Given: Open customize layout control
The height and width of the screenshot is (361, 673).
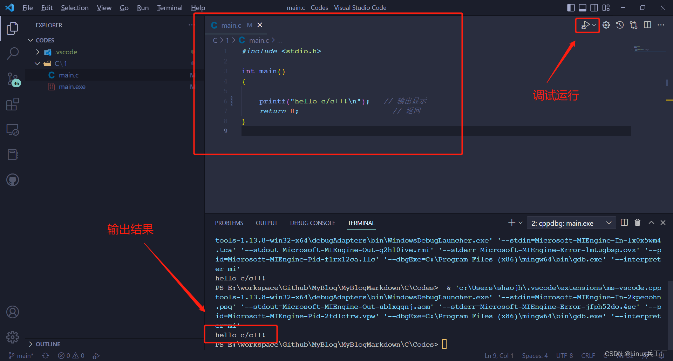Looking at the screenshot, I should point(606,7).
